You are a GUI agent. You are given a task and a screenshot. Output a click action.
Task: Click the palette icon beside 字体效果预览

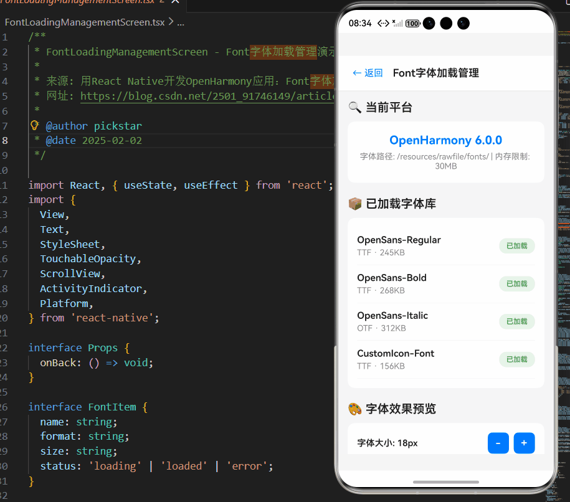point(355,409)
